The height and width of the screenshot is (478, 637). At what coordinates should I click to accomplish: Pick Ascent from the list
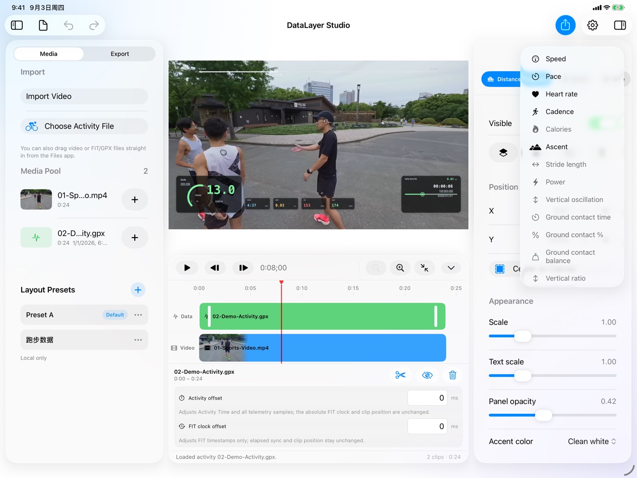(x=572, y=147)
